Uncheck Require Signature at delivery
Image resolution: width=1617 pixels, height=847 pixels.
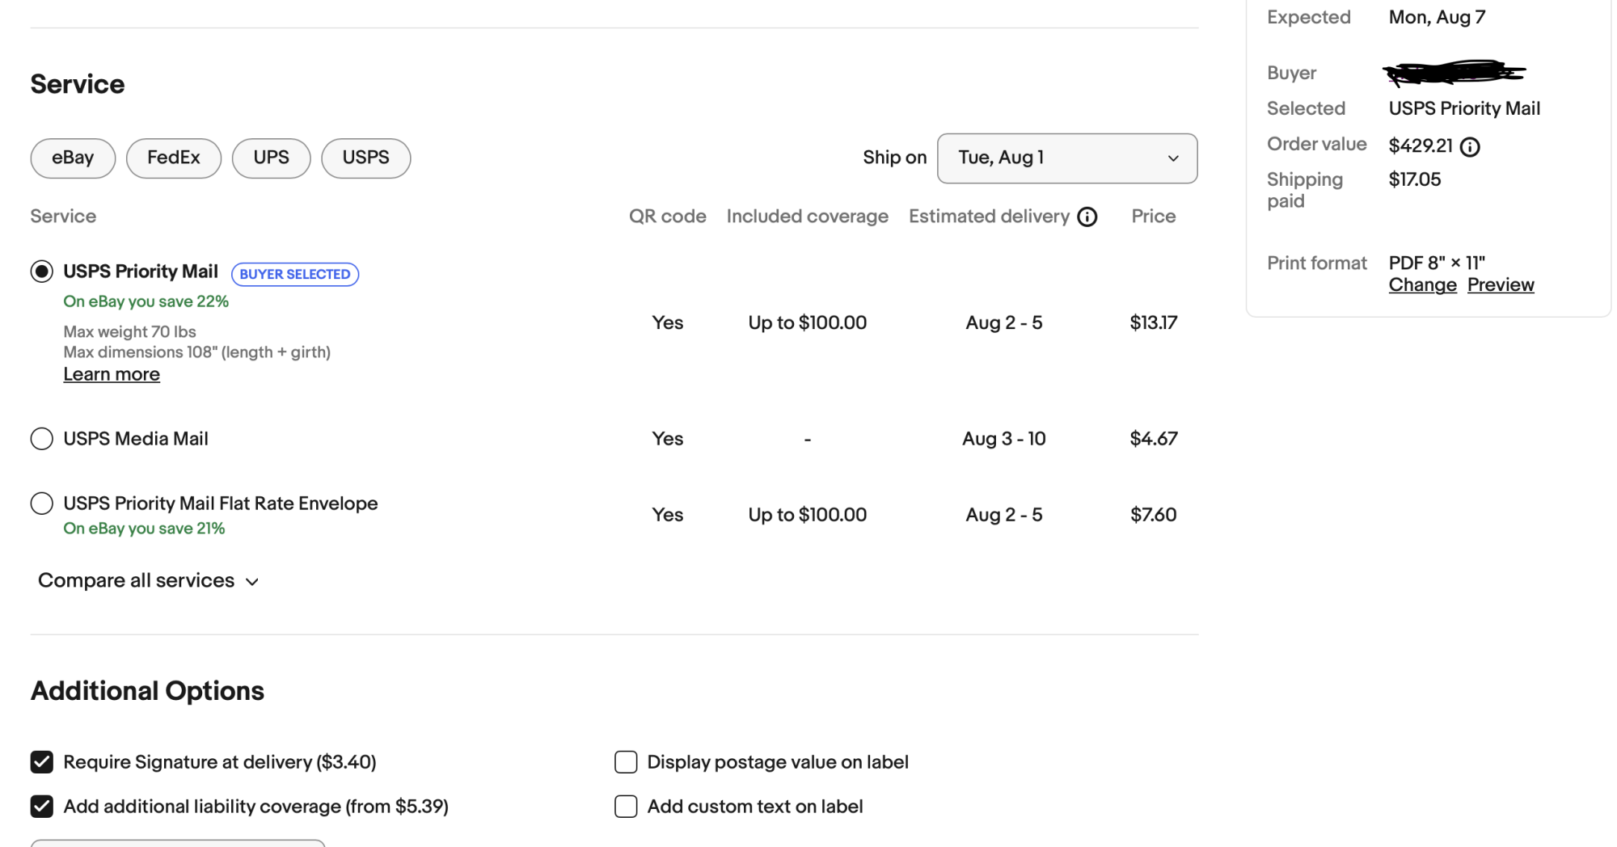pyautogui.click(x=42, y=762)
